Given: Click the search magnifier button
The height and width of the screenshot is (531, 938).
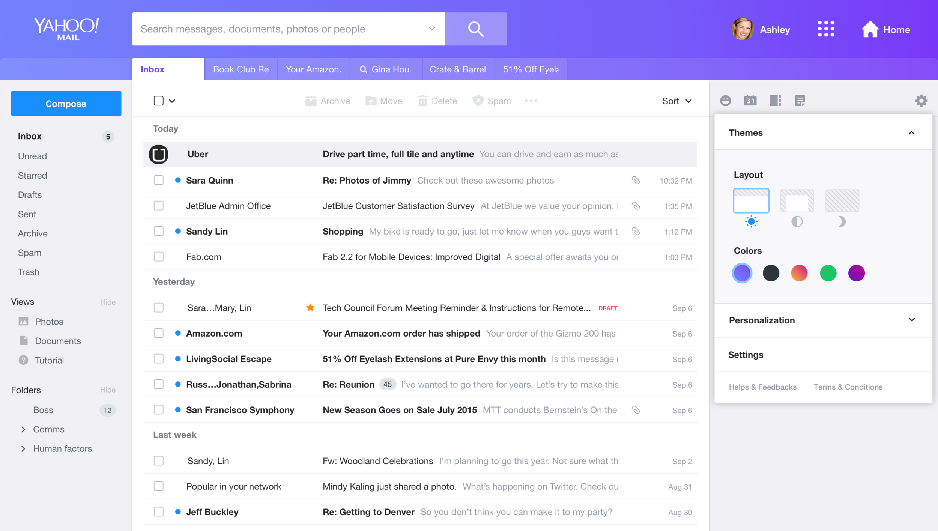Looking at the screenshot, I should pyautogui.click(x=475, y=29).
